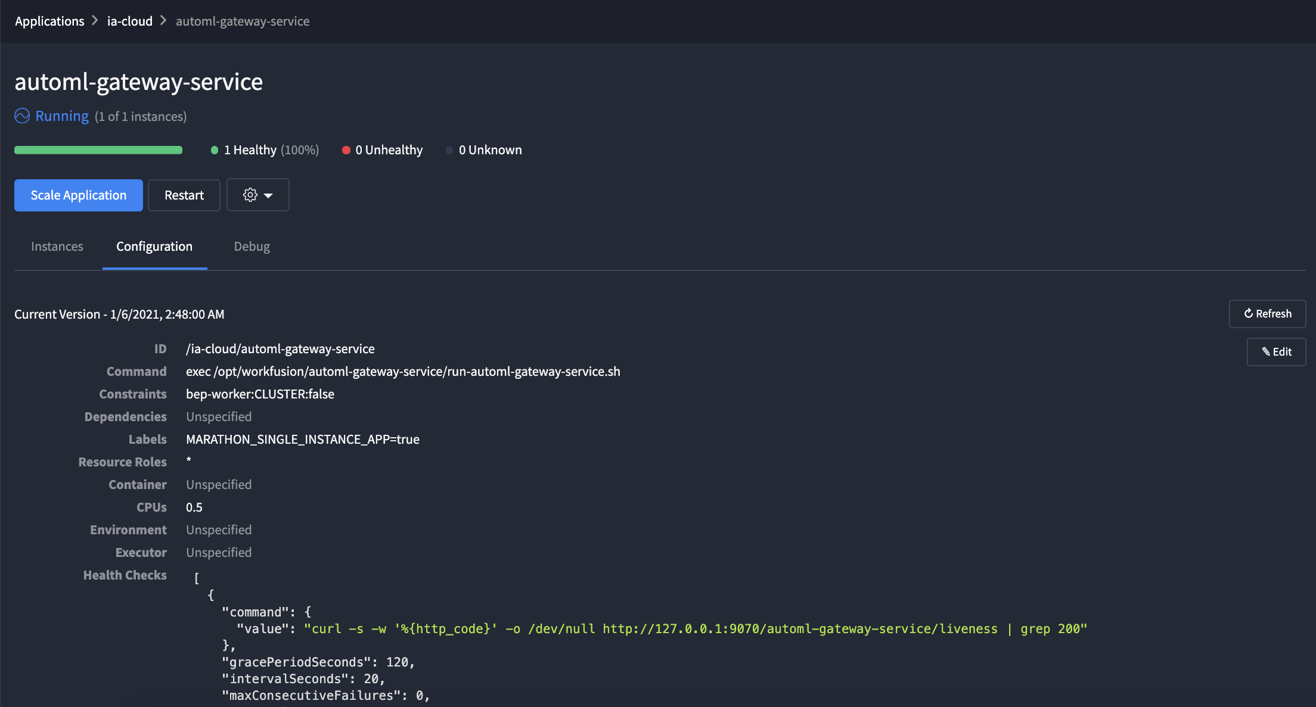
Task: Edit the application configuration
Action: click(1276, 351)
